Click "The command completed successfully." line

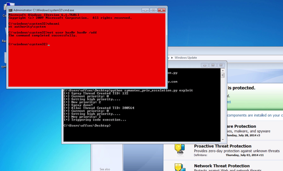point(43,35)
